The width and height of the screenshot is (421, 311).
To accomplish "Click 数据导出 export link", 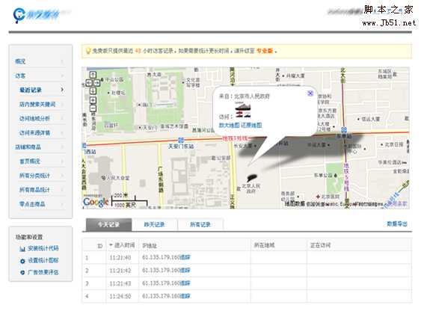I will (x=397, y=224).
